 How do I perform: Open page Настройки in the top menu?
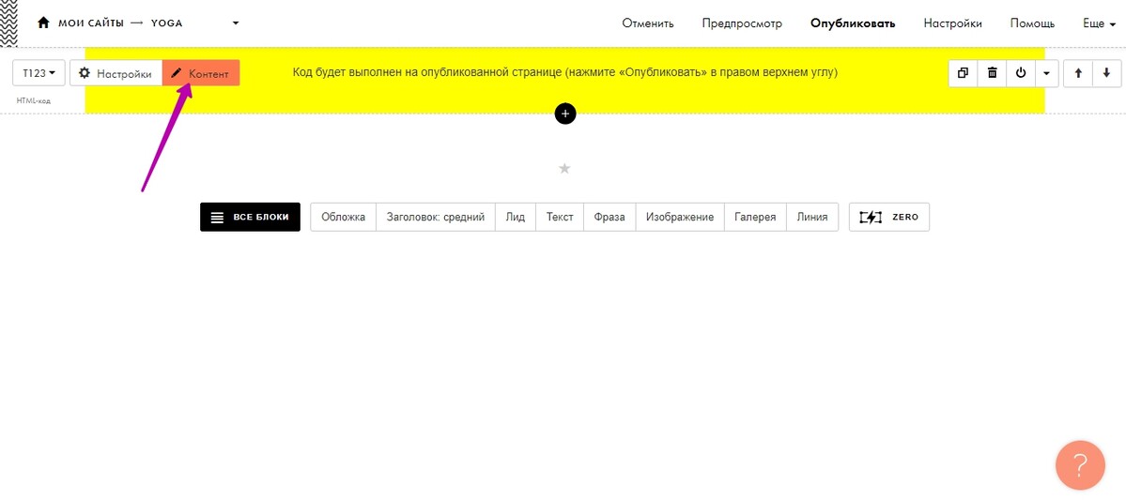953,23
